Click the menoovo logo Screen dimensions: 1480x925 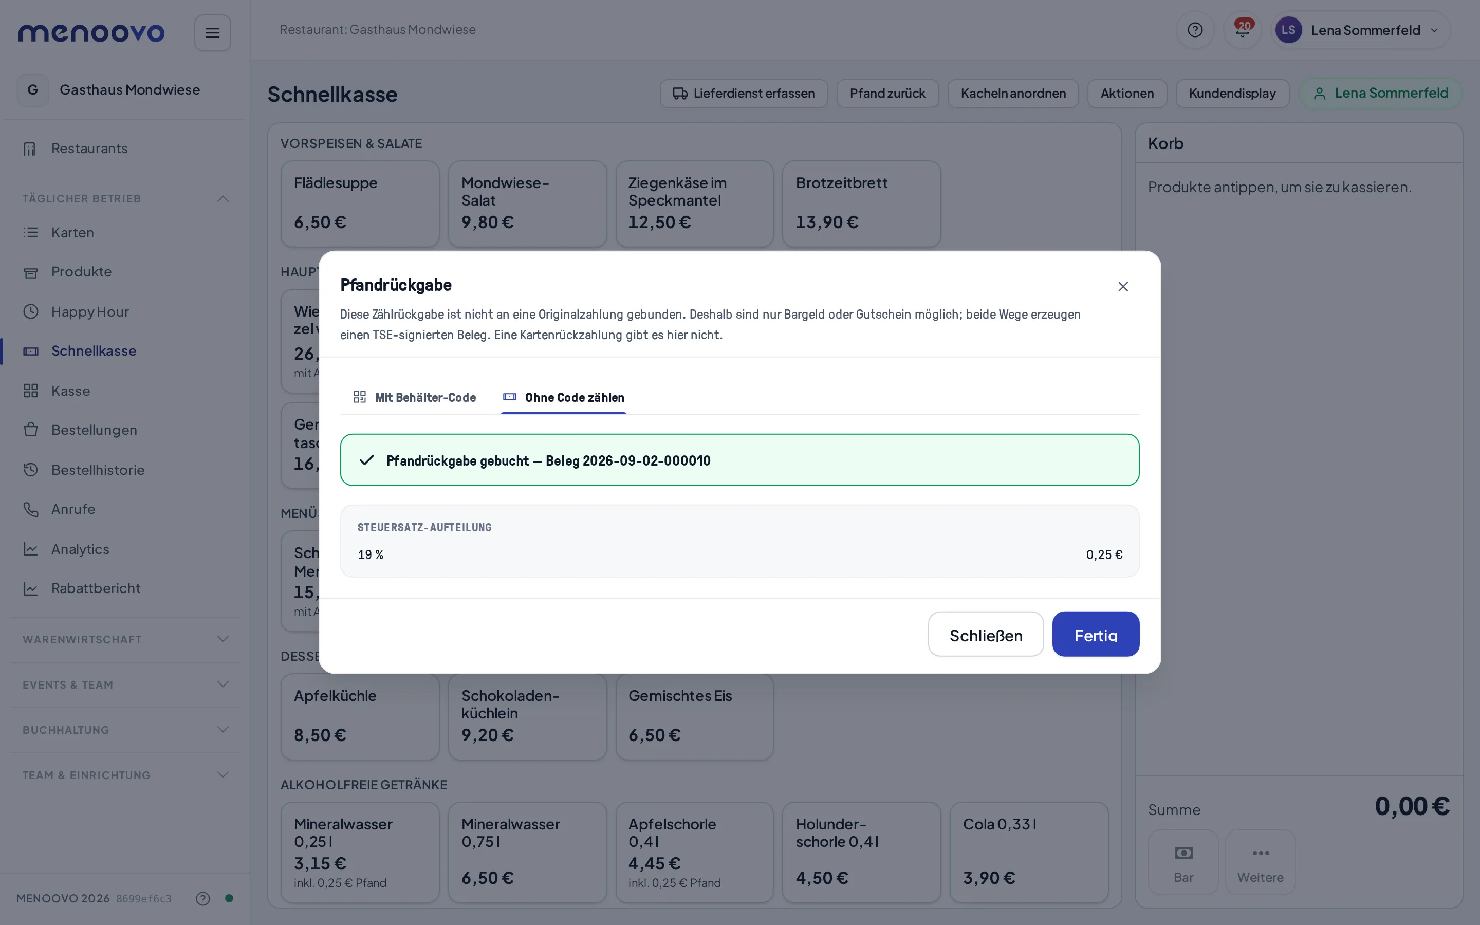pyautogui.click(x=91, y=32)
